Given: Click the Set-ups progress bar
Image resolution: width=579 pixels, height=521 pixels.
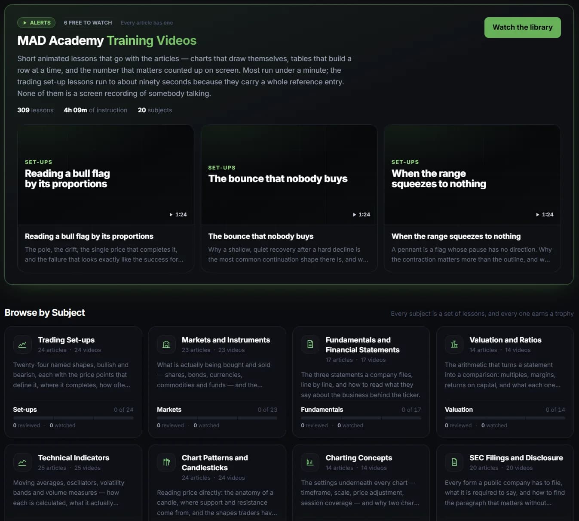Looking at the screenshot, I should (x=73, y=418).
